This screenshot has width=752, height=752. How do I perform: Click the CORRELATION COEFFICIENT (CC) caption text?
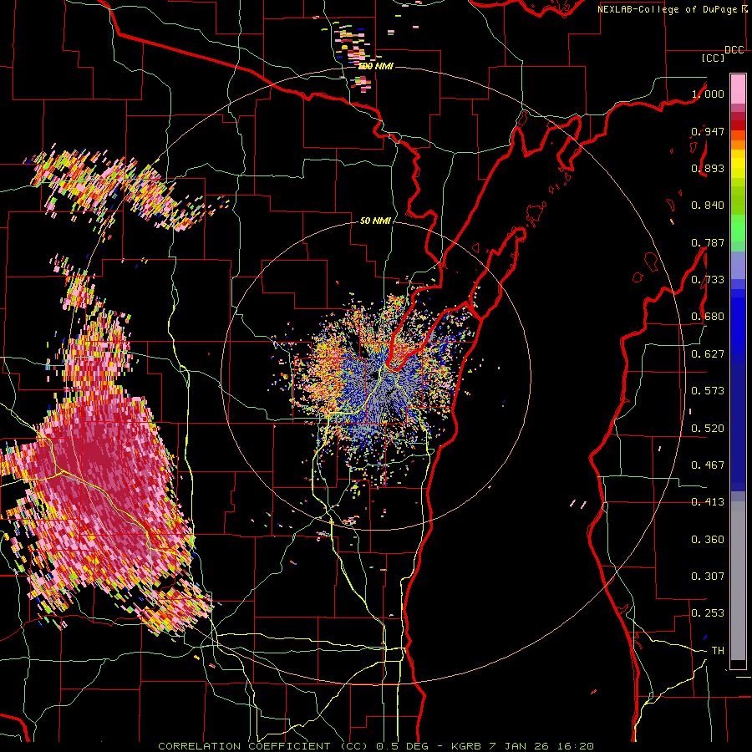pos(264,746)
